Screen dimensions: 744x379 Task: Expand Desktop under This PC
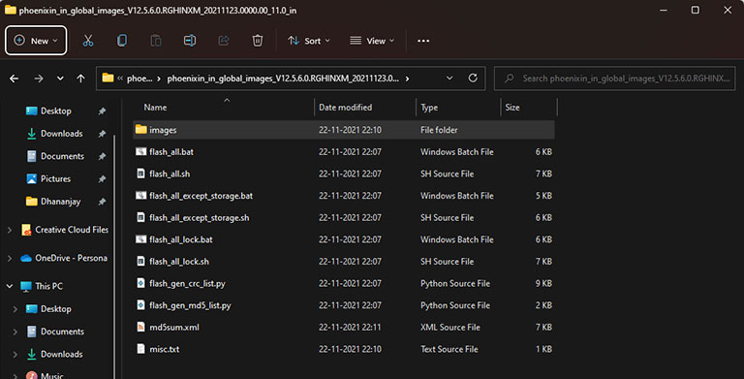point(15,309)
